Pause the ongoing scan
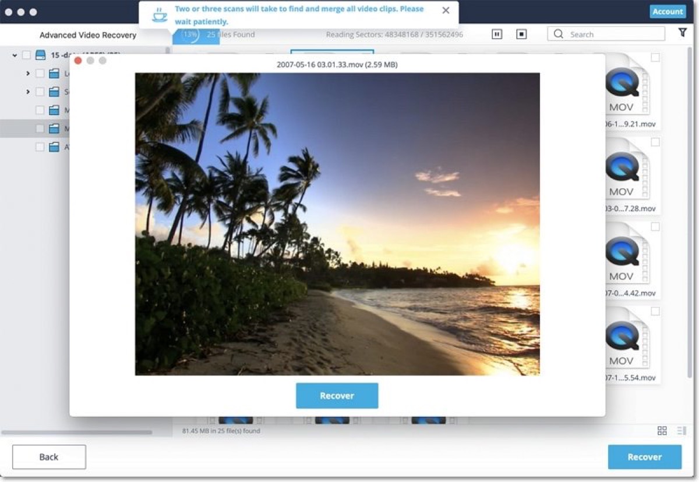Image resolution: width=699 pixels, height=482 pixels. (x=497, y=34)
